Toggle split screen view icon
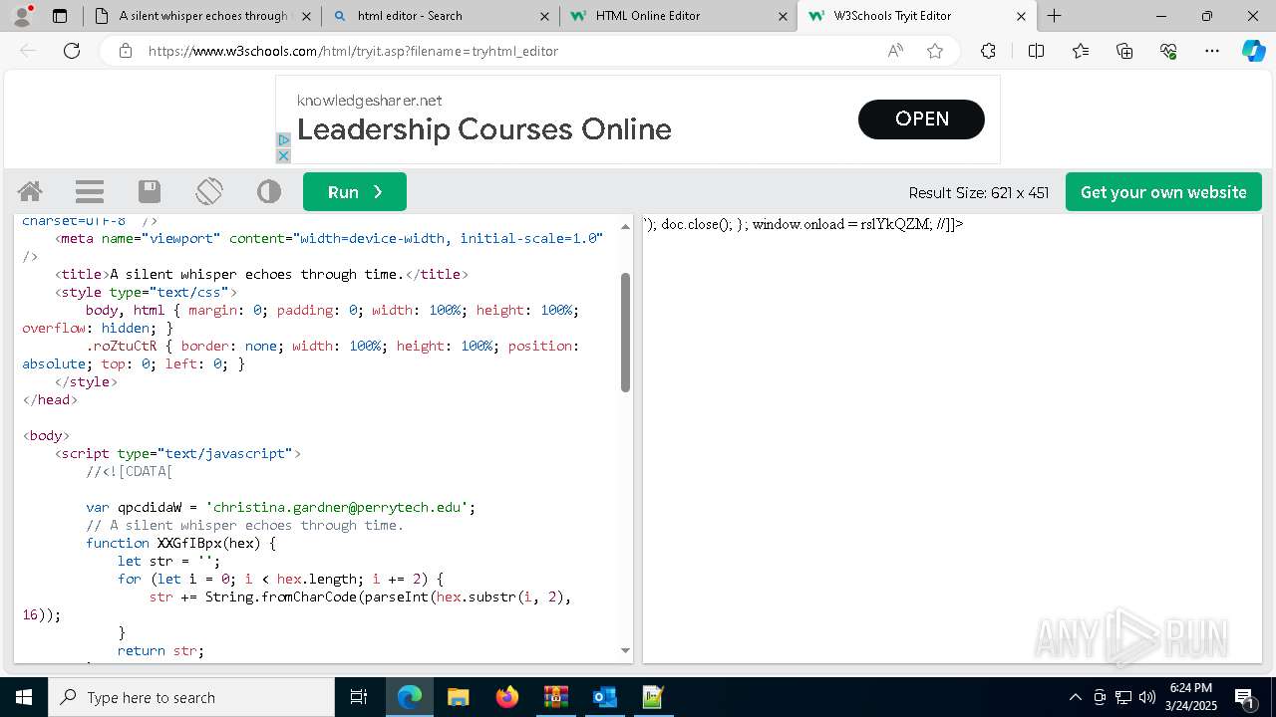Image resolution: width=1276 pixels, height=717 pixels. click(x=1036, y=51)
